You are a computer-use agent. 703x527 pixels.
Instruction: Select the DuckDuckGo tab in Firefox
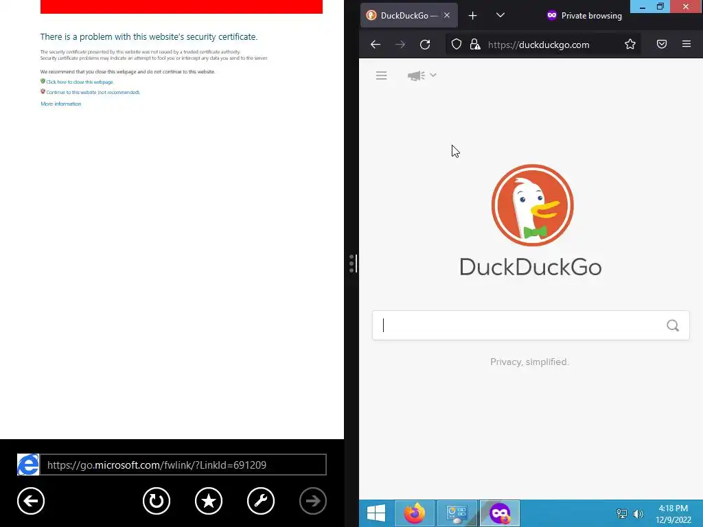(409, 16)
